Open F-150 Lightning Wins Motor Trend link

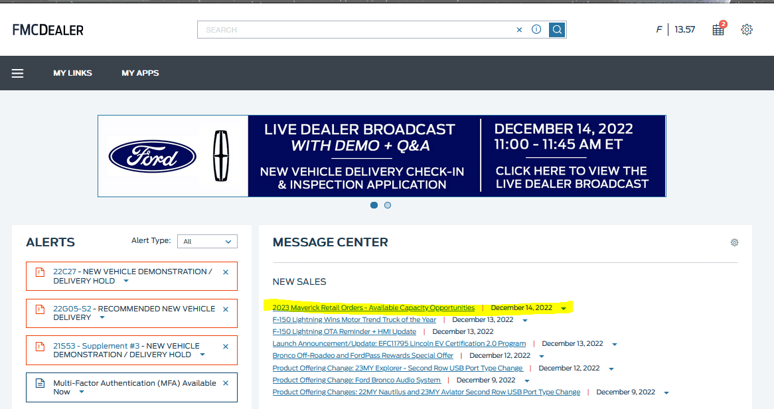354,319
